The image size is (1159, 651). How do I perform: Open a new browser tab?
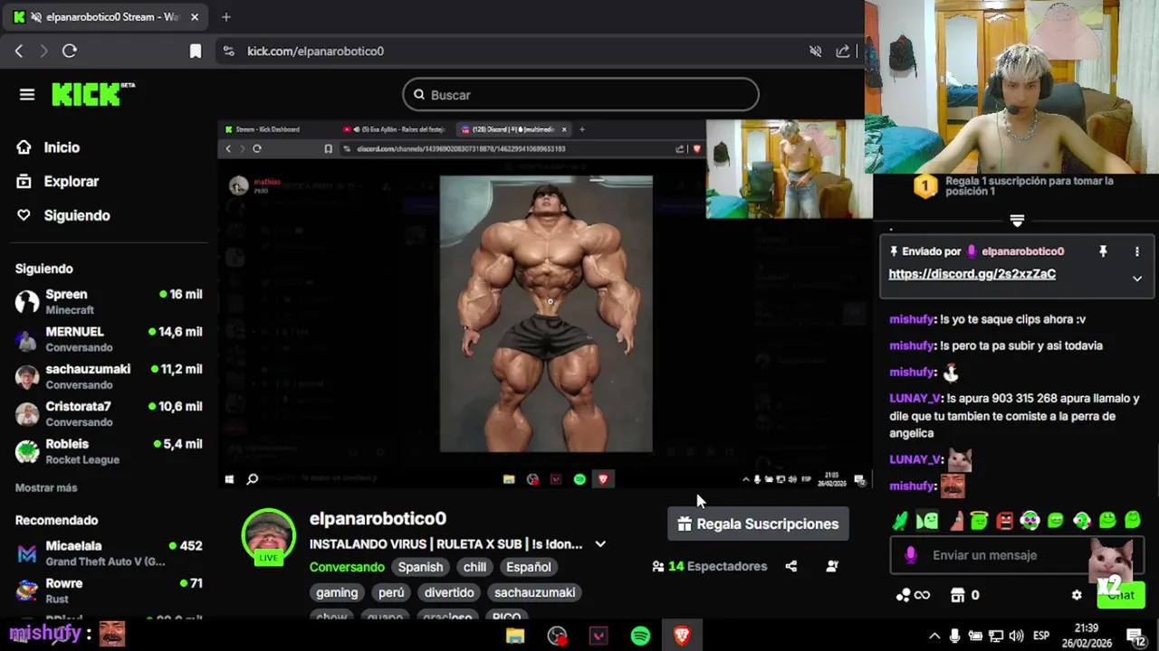226,17
